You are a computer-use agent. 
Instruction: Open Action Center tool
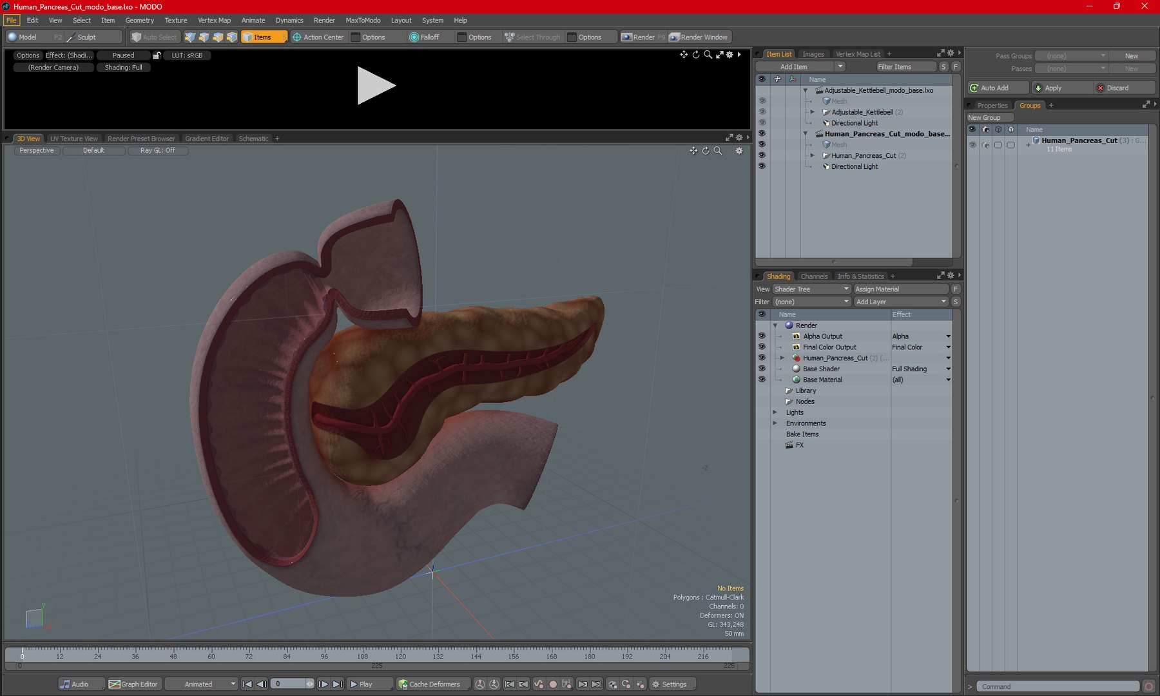318,37
